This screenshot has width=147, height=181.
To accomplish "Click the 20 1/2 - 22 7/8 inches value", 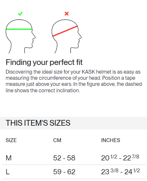I will [120, 158].
